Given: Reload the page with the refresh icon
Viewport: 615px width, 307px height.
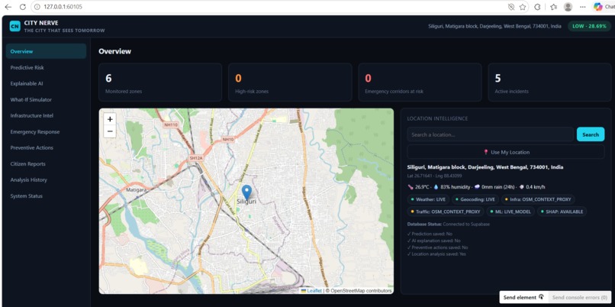Looking at the screenshot, I should [x=23, y=7].
